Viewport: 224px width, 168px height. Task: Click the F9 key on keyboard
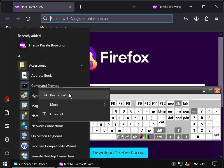click(x=140, y=104)
